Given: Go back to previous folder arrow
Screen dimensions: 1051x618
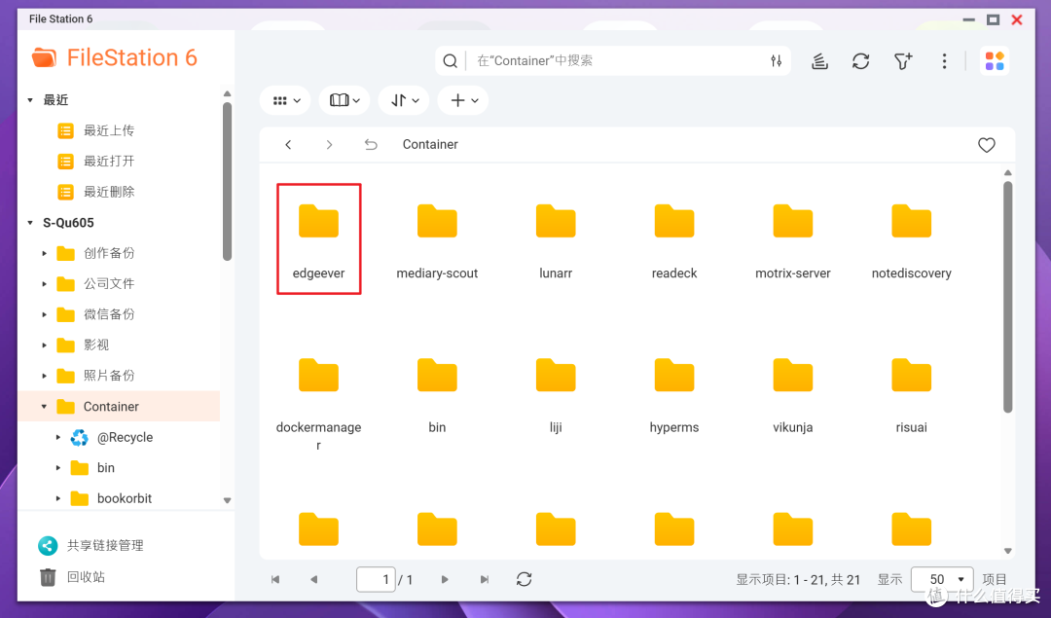Looking at the screenshot, I should pyautogui.click(x=288, y=145).
